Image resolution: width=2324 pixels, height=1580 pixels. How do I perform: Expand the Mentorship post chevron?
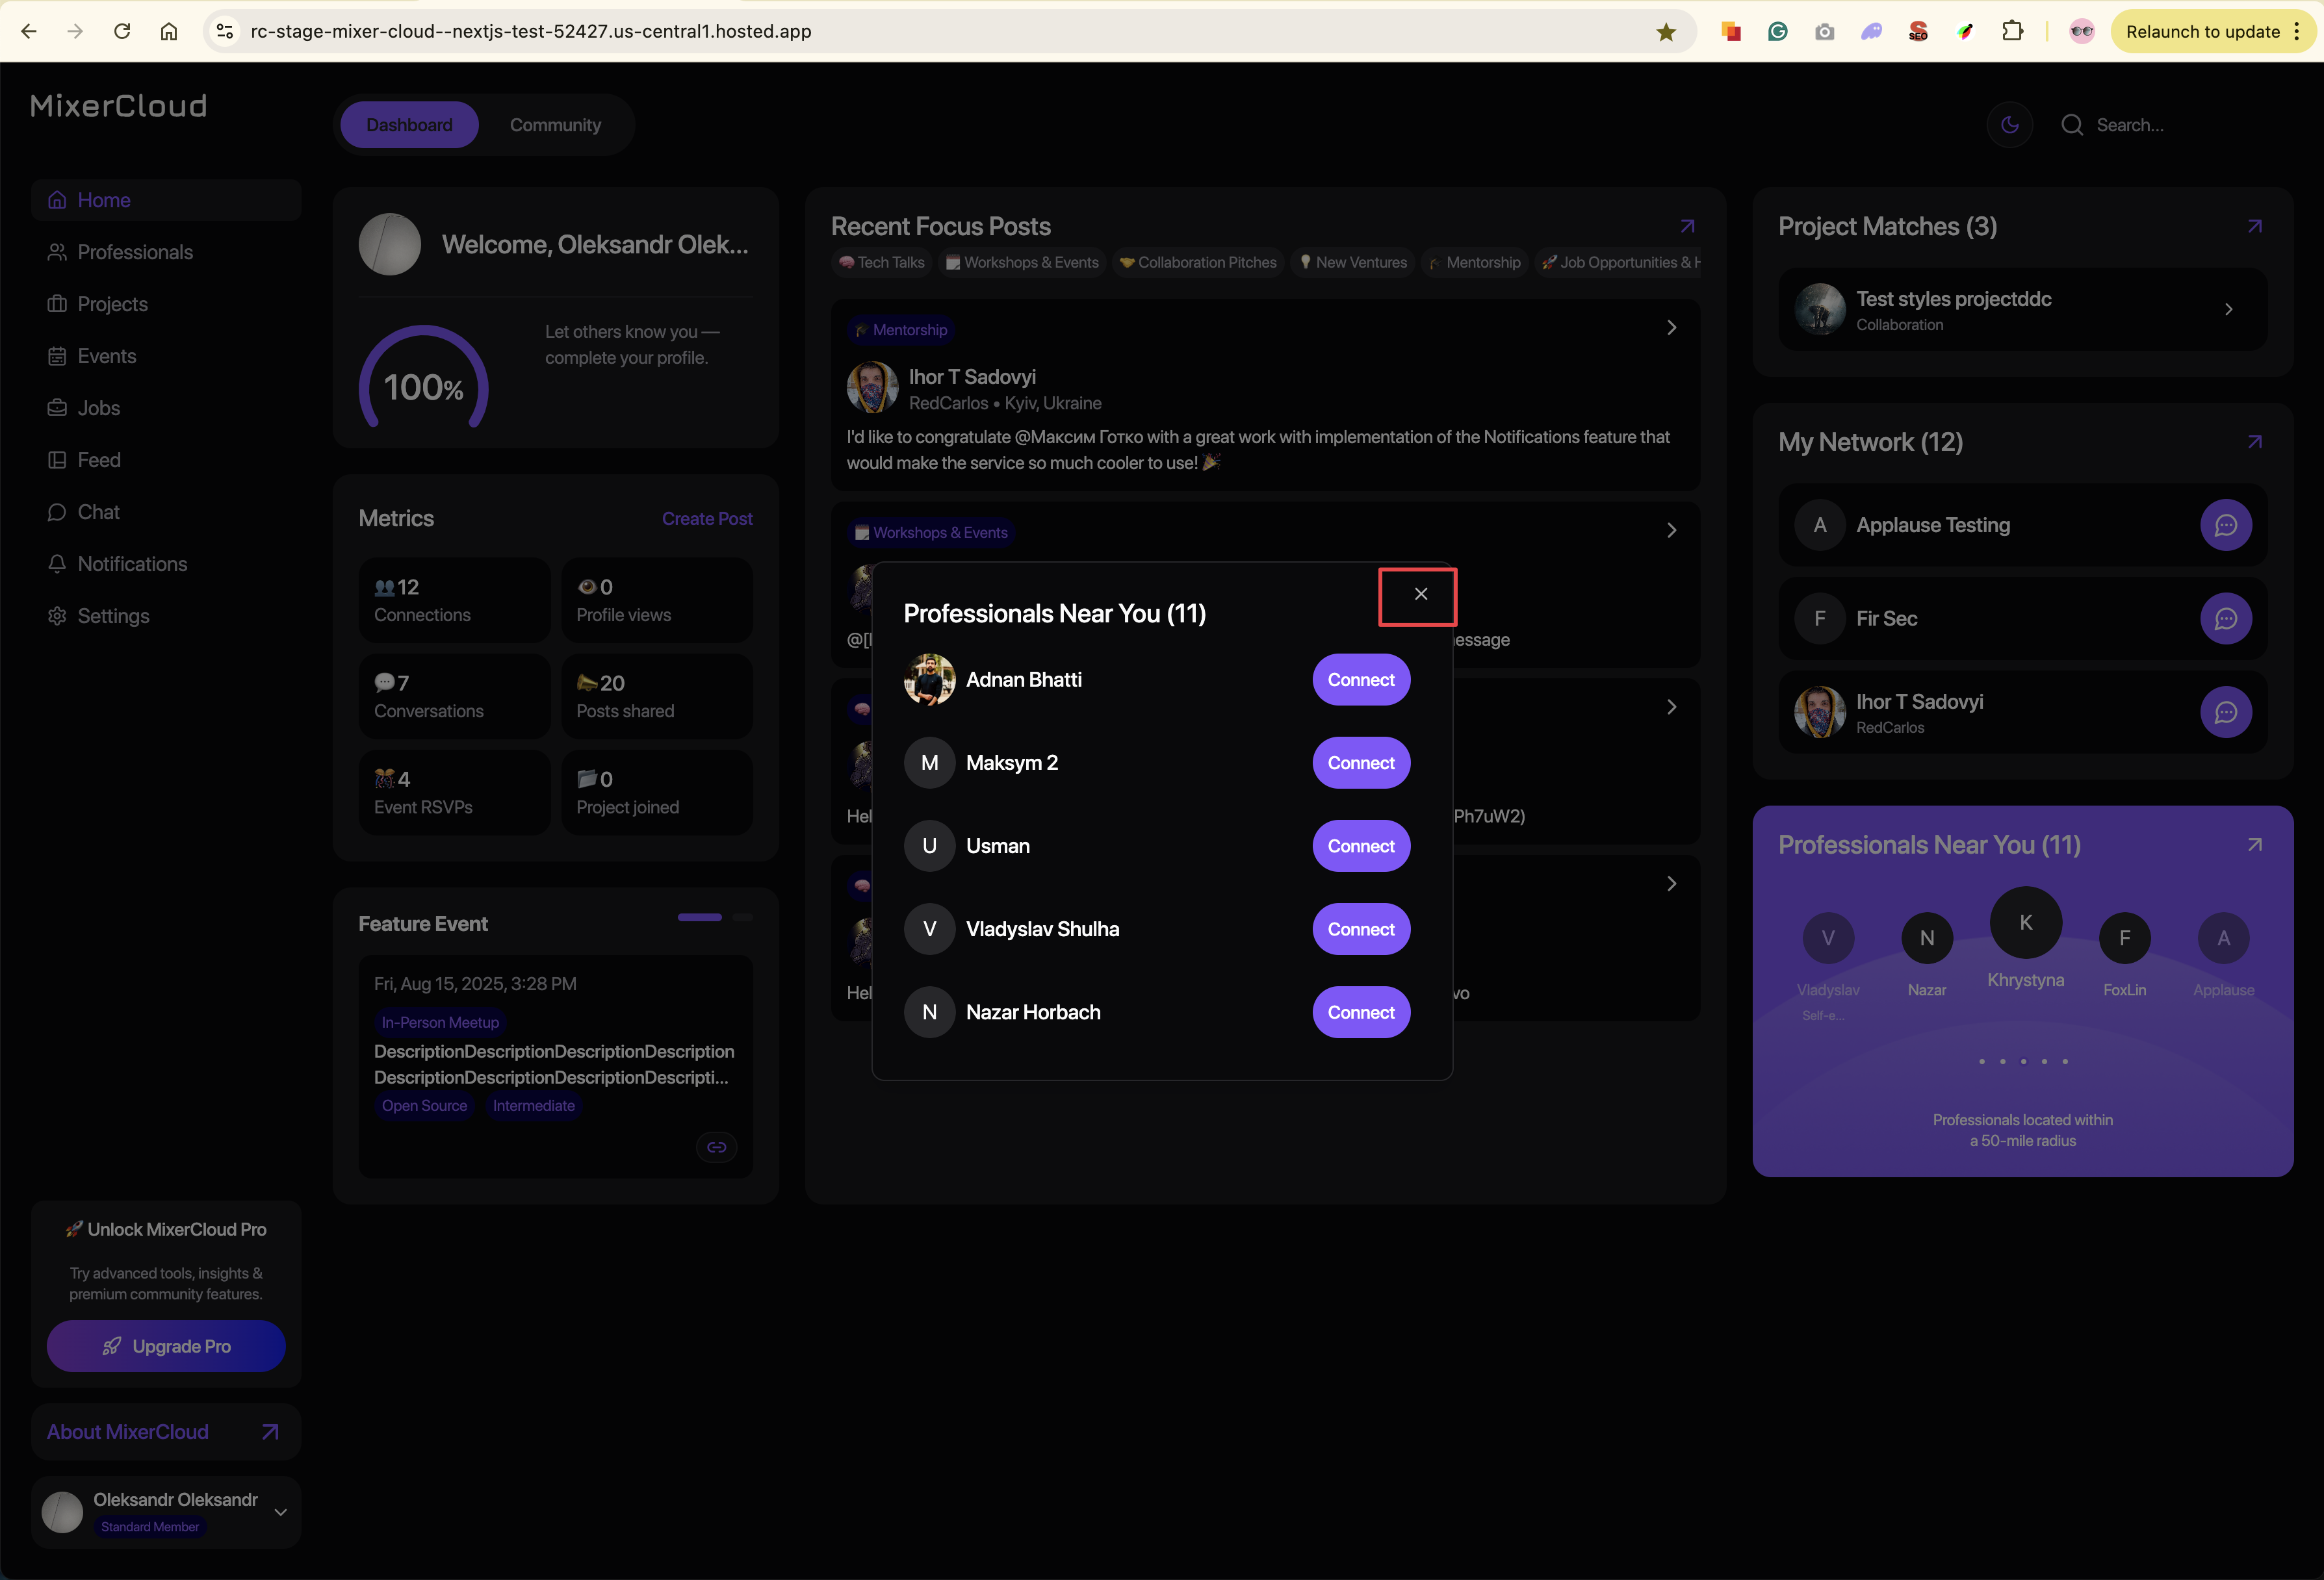[x=1671, y=328]
